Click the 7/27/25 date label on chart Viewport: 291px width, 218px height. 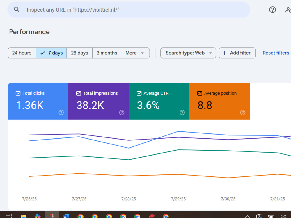tap(79, 199)
